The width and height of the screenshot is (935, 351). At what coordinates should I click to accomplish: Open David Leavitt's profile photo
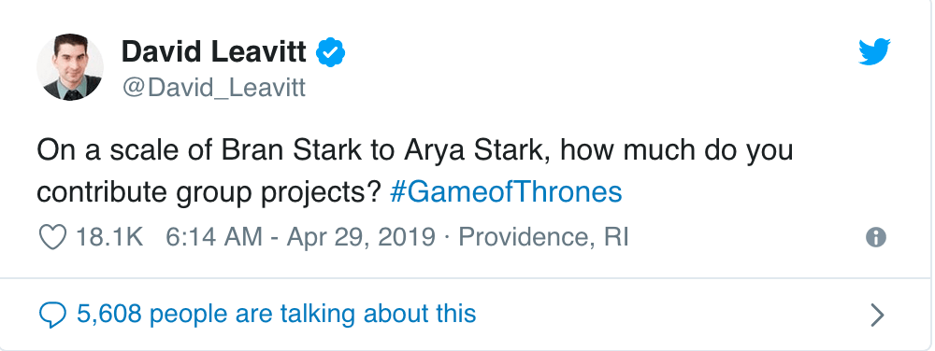point(70,67)
